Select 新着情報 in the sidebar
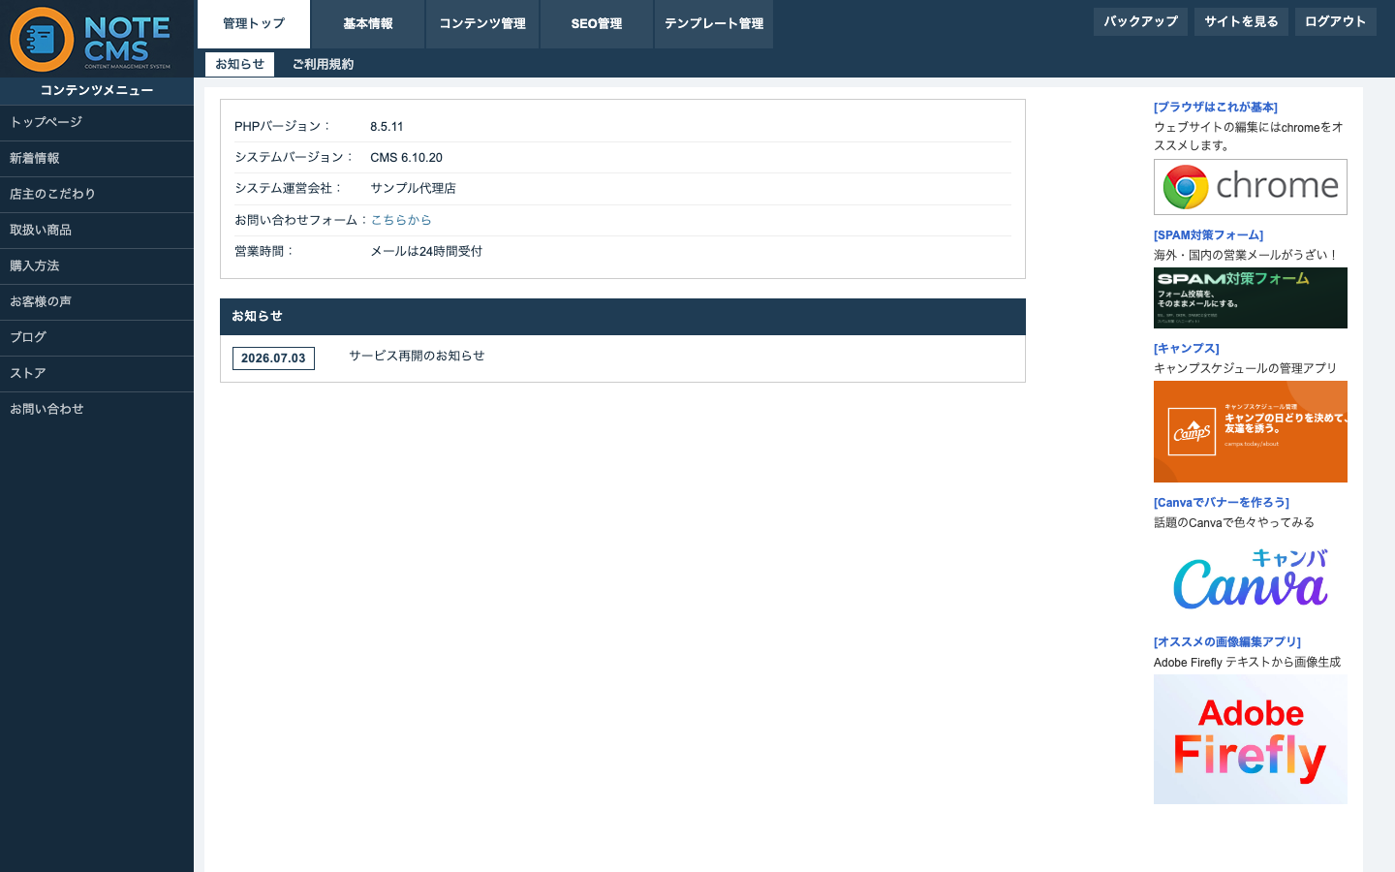Viewport: 1395px width, 872px height. [97, 159]
